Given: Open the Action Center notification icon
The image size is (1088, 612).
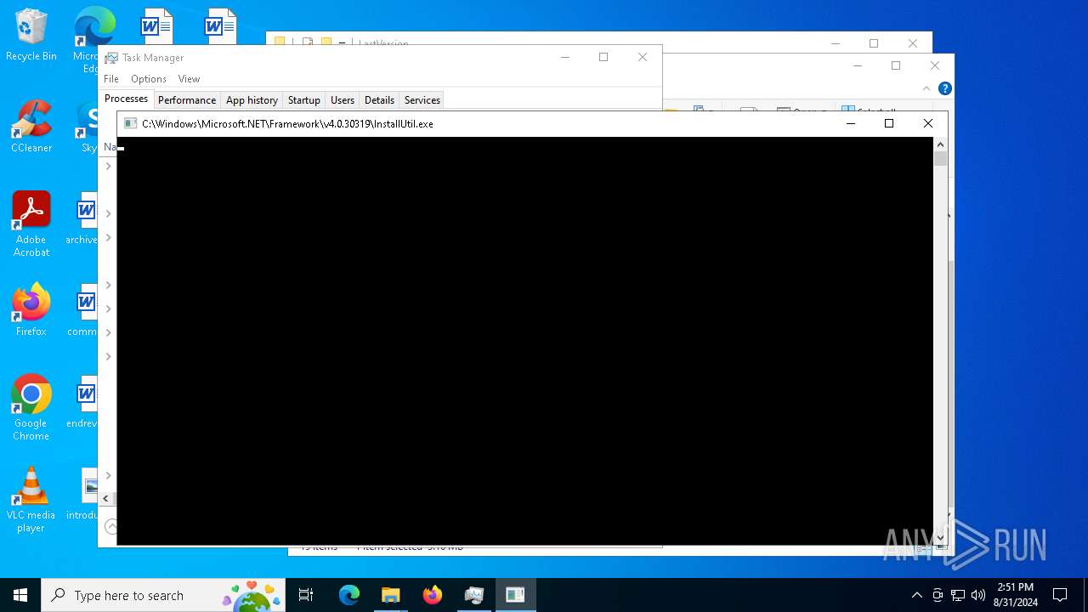Looking at the screenshot, I should pos(1060,595).
